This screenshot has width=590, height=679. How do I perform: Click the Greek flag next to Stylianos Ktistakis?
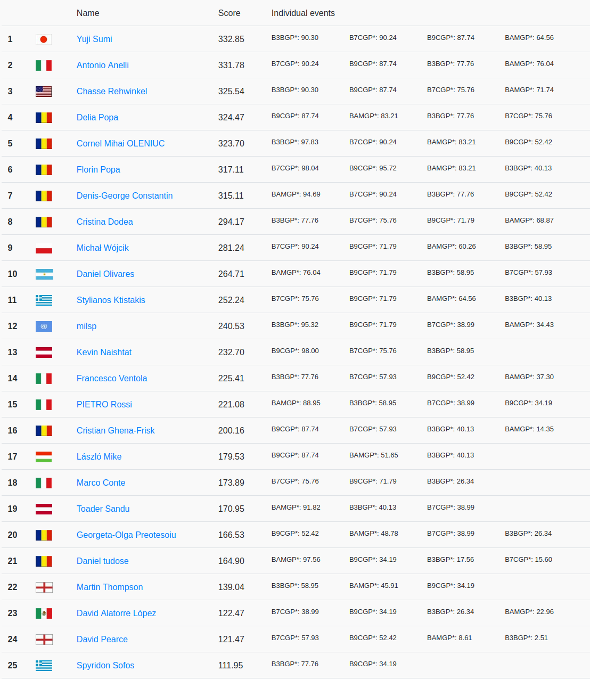pyautogui.click(x=44, y=300)
